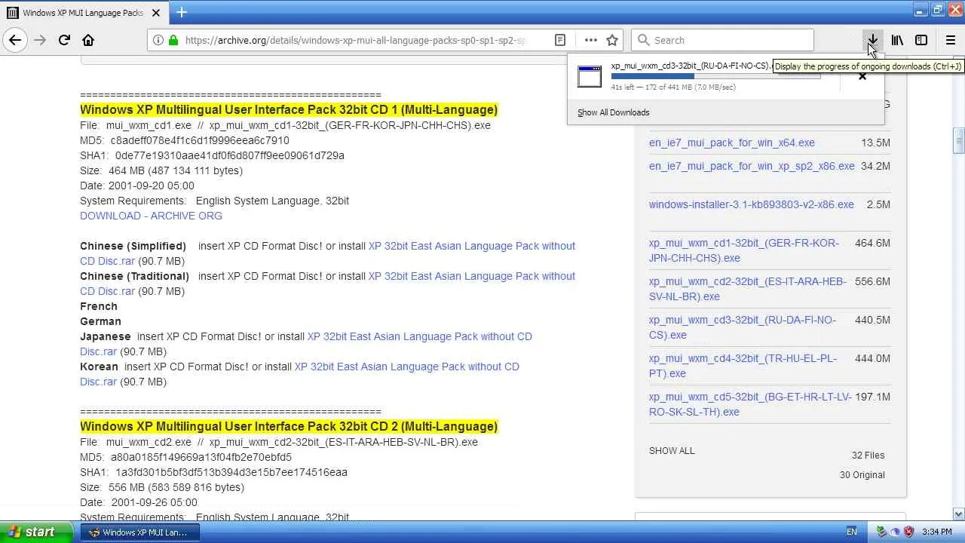
Task: Download xp_mui_wxm_cd1-32bit (GER-FR-KOR-JPN-CHH-CHS) file
Action: (x=743, y=250)
